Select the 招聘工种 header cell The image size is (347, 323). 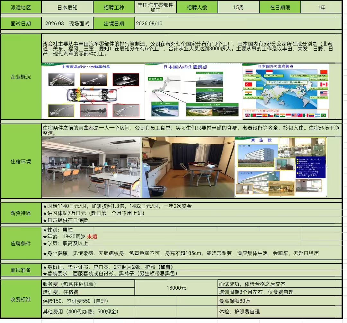pos(114,7)
